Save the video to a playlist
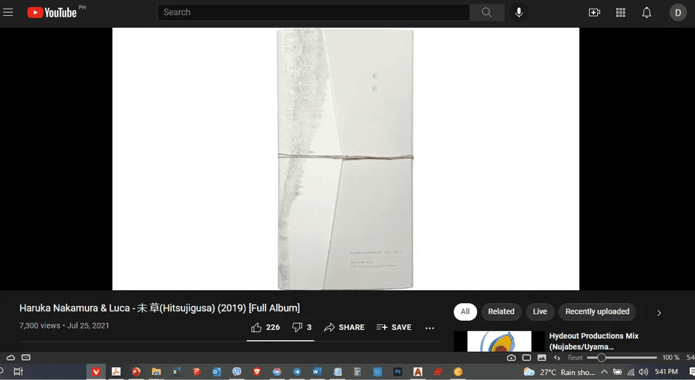This screenshot has width=695, height=380. coord(394,327)
